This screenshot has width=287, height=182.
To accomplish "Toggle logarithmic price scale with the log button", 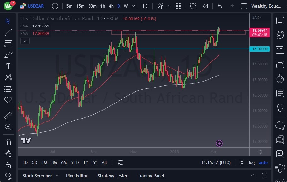I will pos(251,162).
